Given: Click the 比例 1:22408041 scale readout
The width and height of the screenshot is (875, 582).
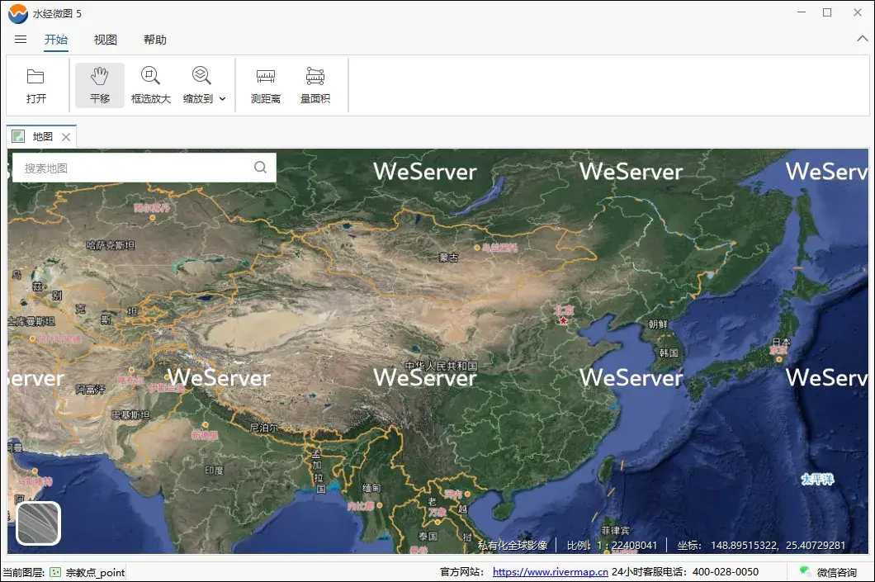Looking at the screenshot, I should pyautogui.click(x=612, y=545).
